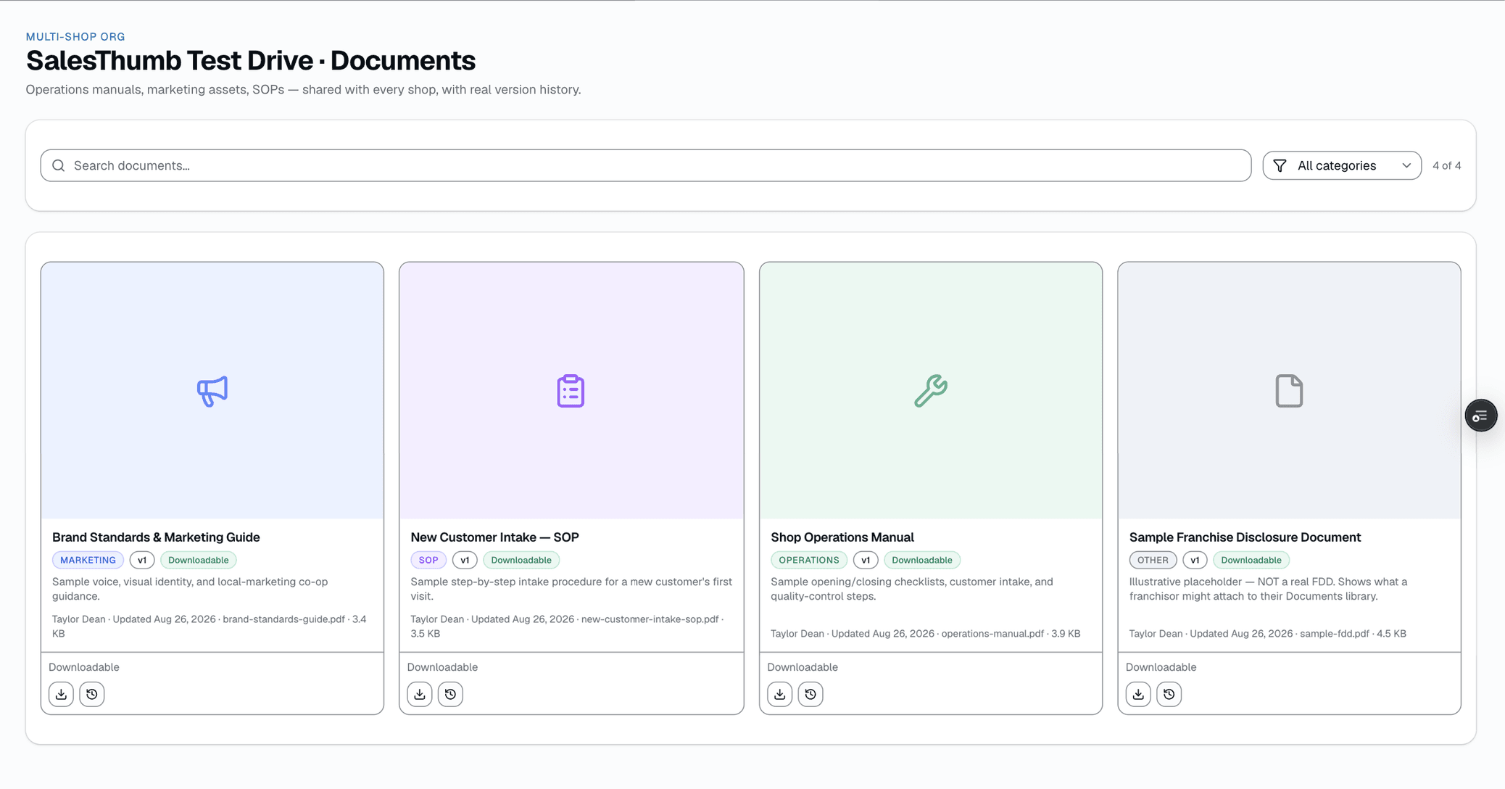Screen dimensions: 1505x789
Task: Download the Shop Operations Manual
Action: point(780,694)
